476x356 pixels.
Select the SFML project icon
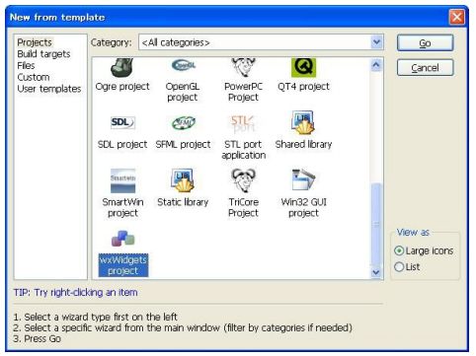coord(184,123)
